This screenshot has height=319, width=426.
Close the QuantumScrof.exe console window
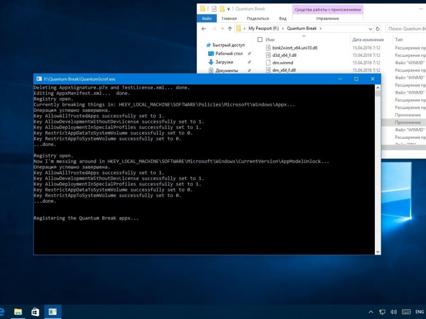[372, 79]
